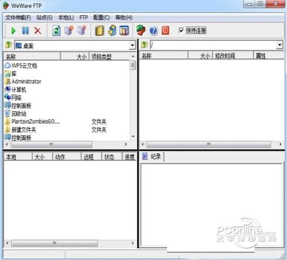
Task: Click the local list vertical scrollbar thumb
Action: coord(133,65)
